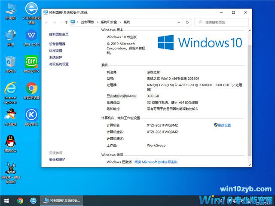
Task: Expand chevron after 系统和安全 in breadcrumb
Action: coord(120,22)
